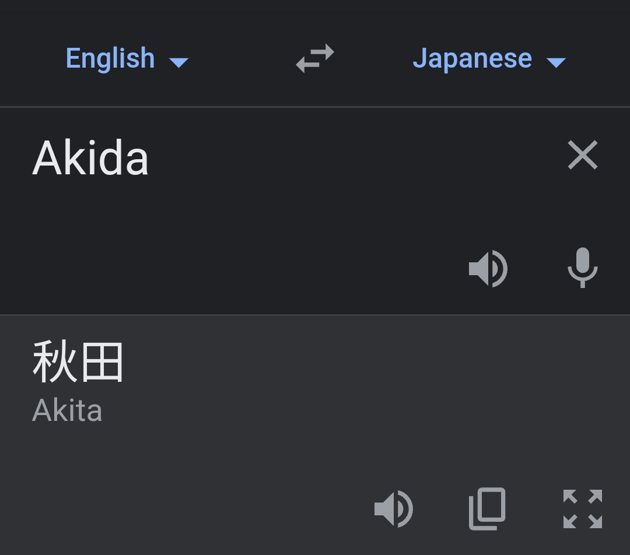The width and height of the screenshot is (630, 555).
Task: Open the English source language dropdown
Action: click(127, 58)
